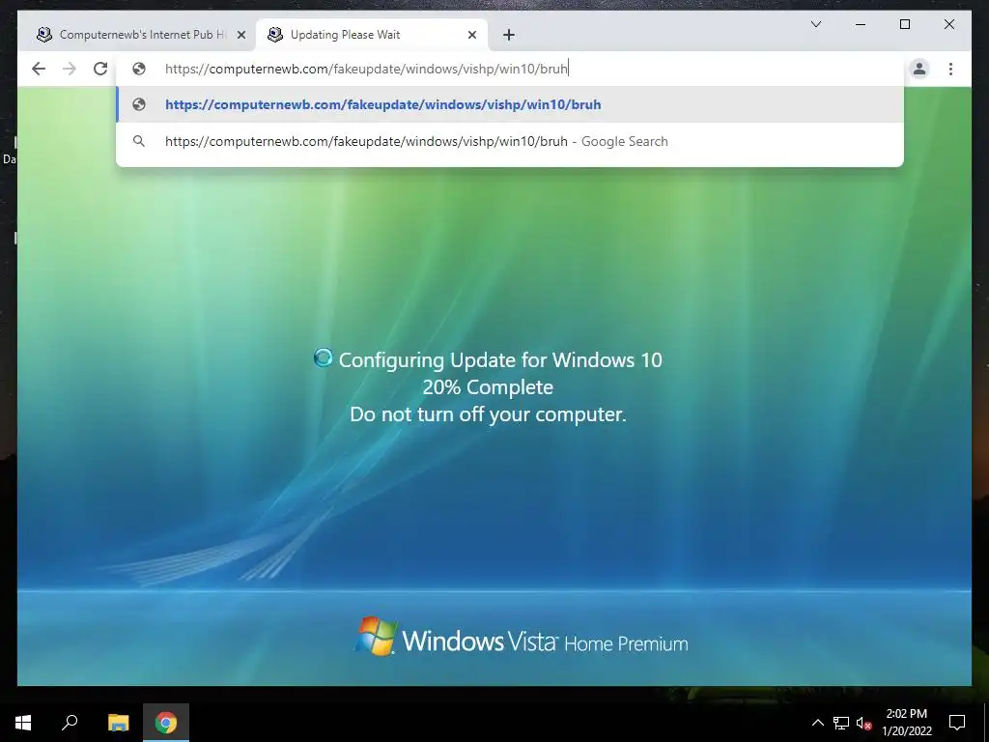989x742 pixels.
Task: Open Chrome's three-dot menu
Action: [x=950, y=69]
